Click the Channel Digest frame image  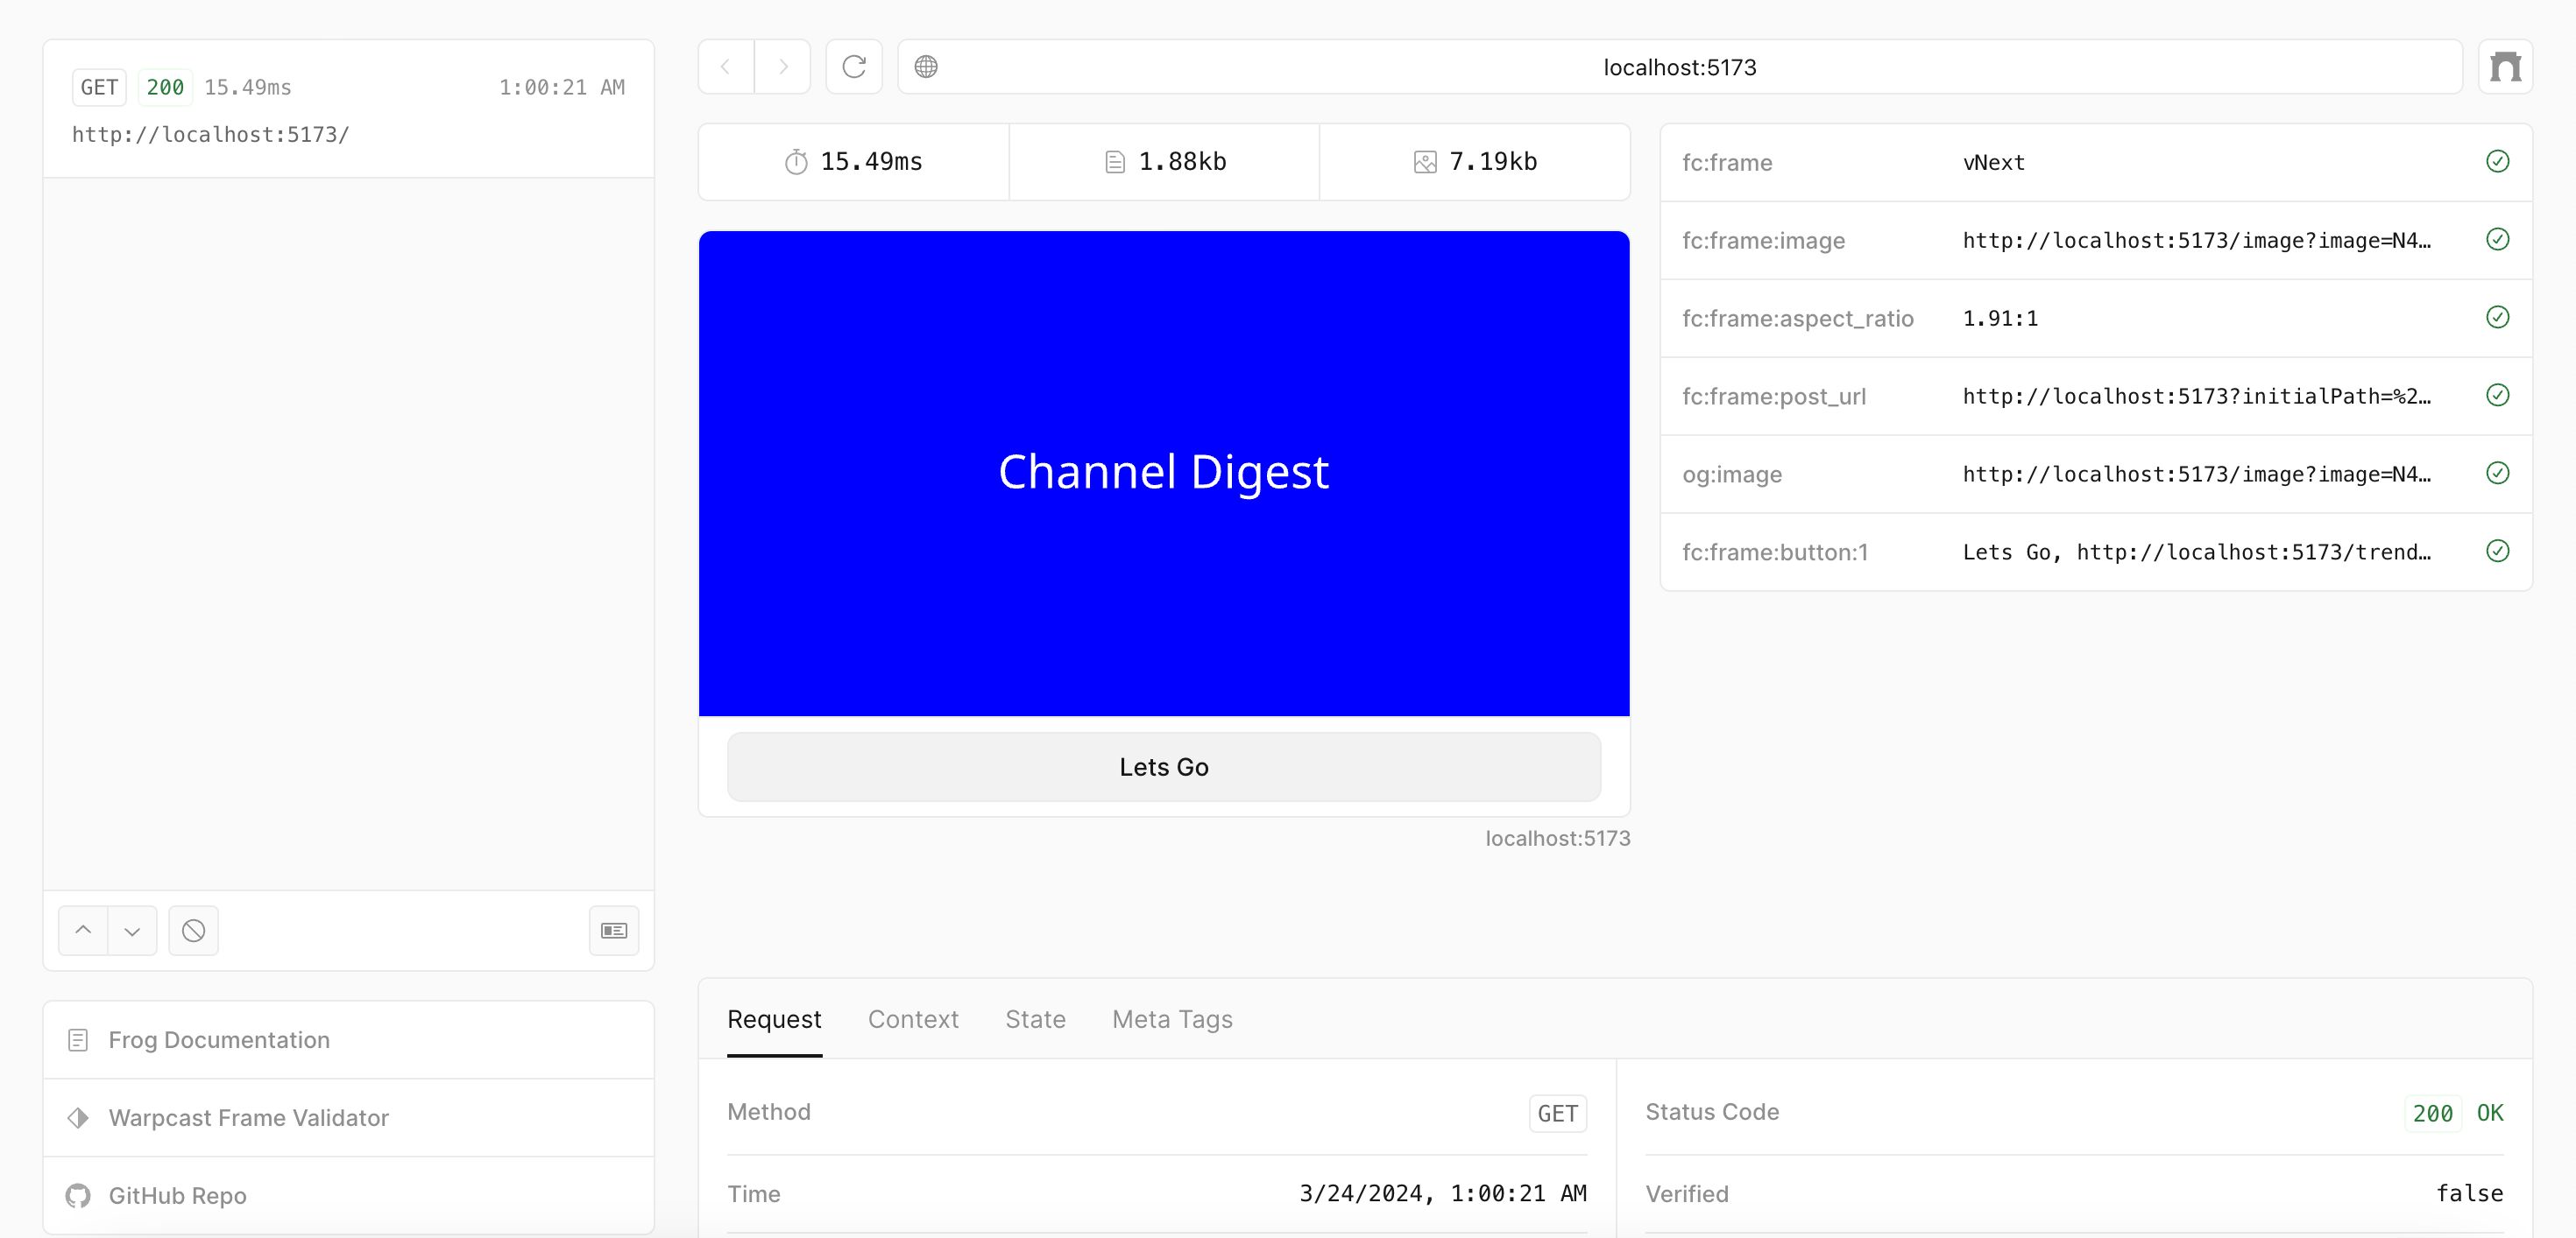tap(1164, 474)
